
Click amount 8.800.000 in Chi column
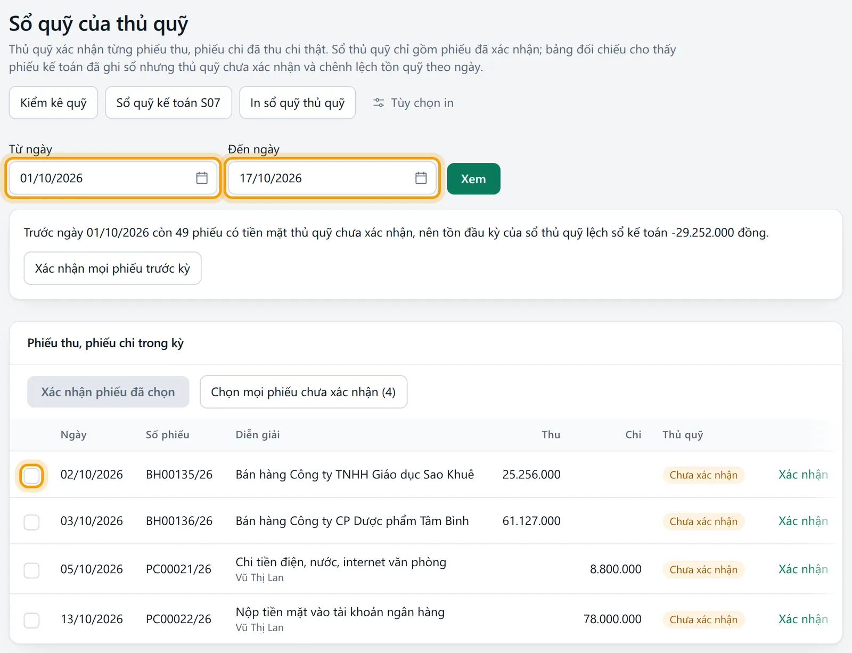(x=616, y=569)
